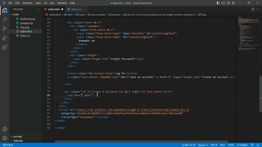
Task: Open the Run and Debug view
Action: pos(5,38)
